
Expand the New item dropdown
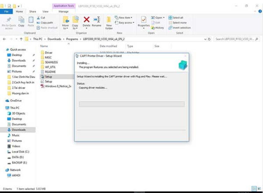click(125, 18)
